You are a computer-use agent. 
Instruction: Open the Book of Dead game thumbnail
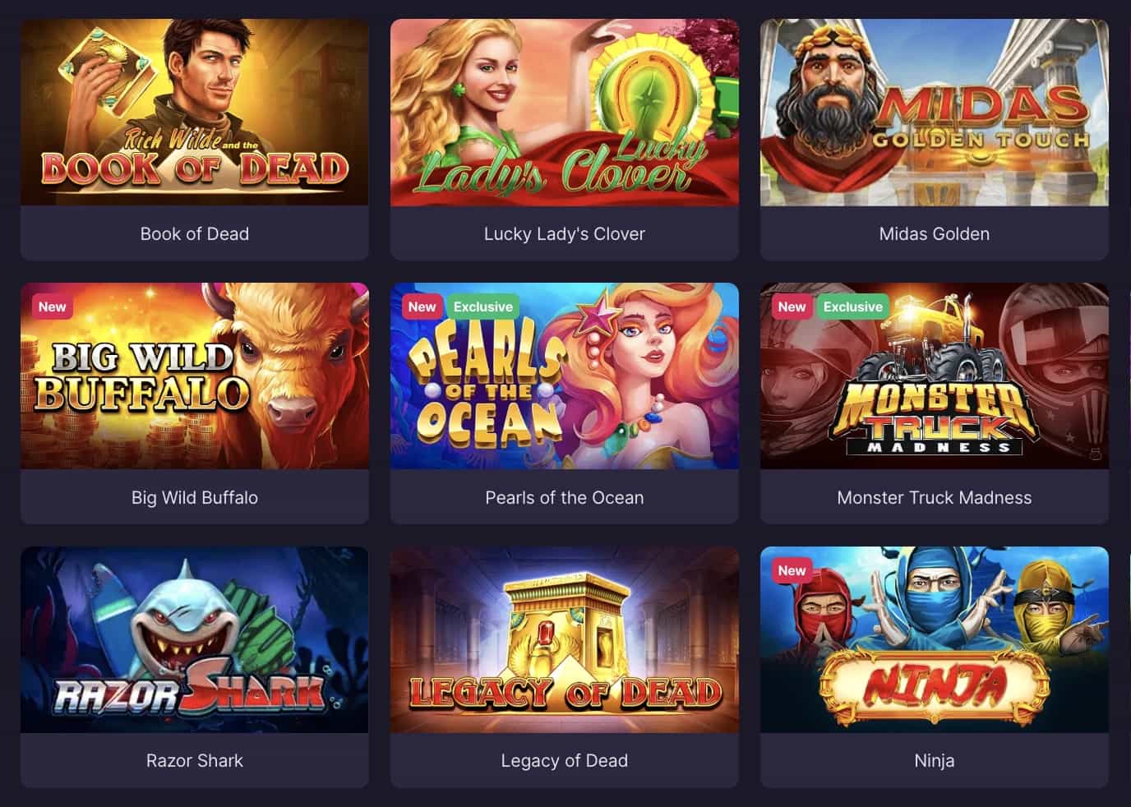(195, 112)
